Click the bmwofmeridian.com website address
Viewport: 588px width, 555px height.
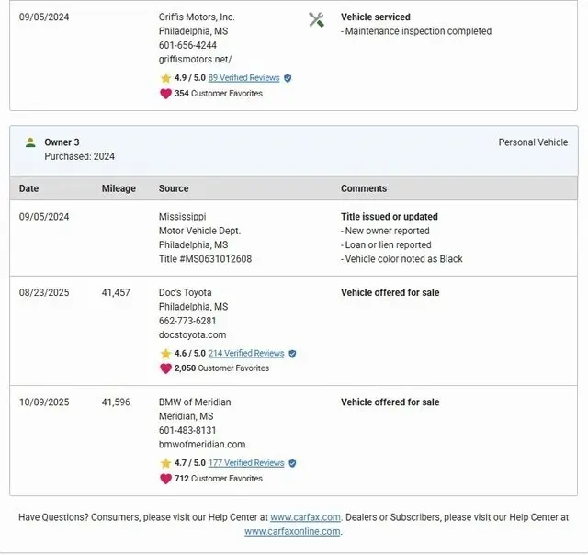click(202, 445)
